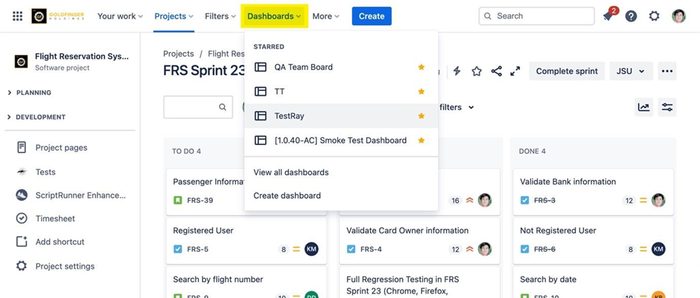
Task: Click the Complete sprint button
Action: click(x=567, y=71)
